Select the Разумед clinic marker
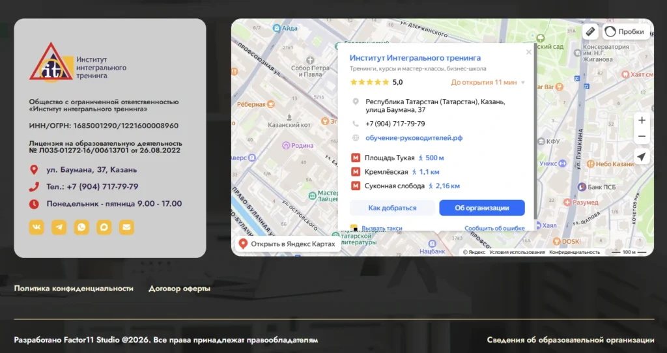Image resolution: width=667 pixels, height=353 pixels. pyautogui.click(x=567, y=203)
